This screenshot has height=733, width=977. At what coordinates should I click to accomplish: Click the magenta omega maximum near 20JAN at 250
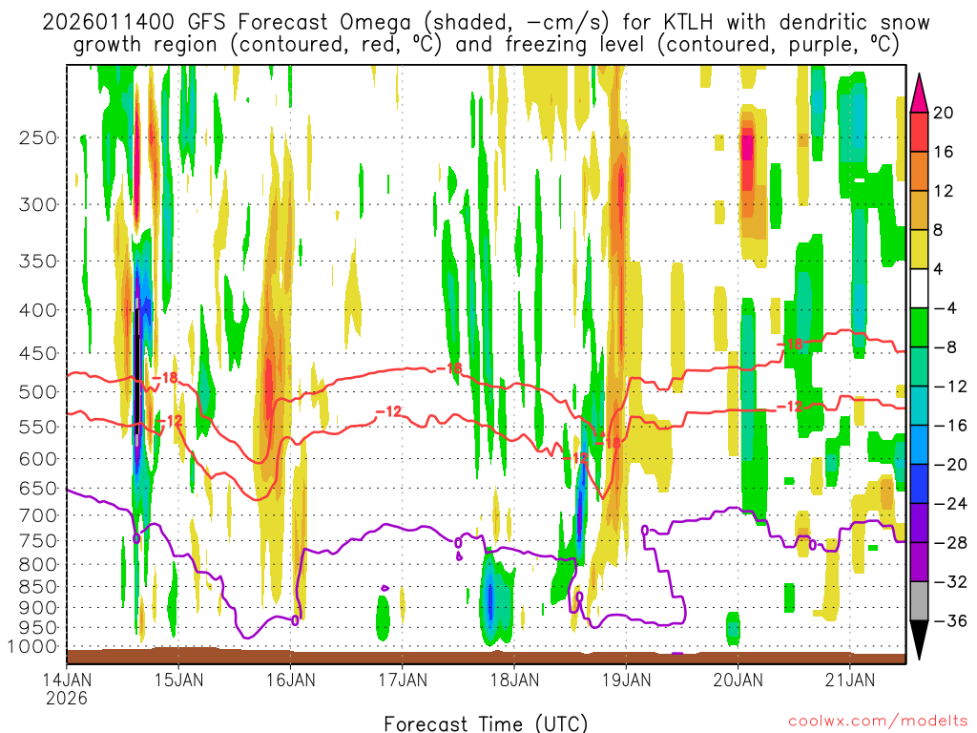point(746,150)
